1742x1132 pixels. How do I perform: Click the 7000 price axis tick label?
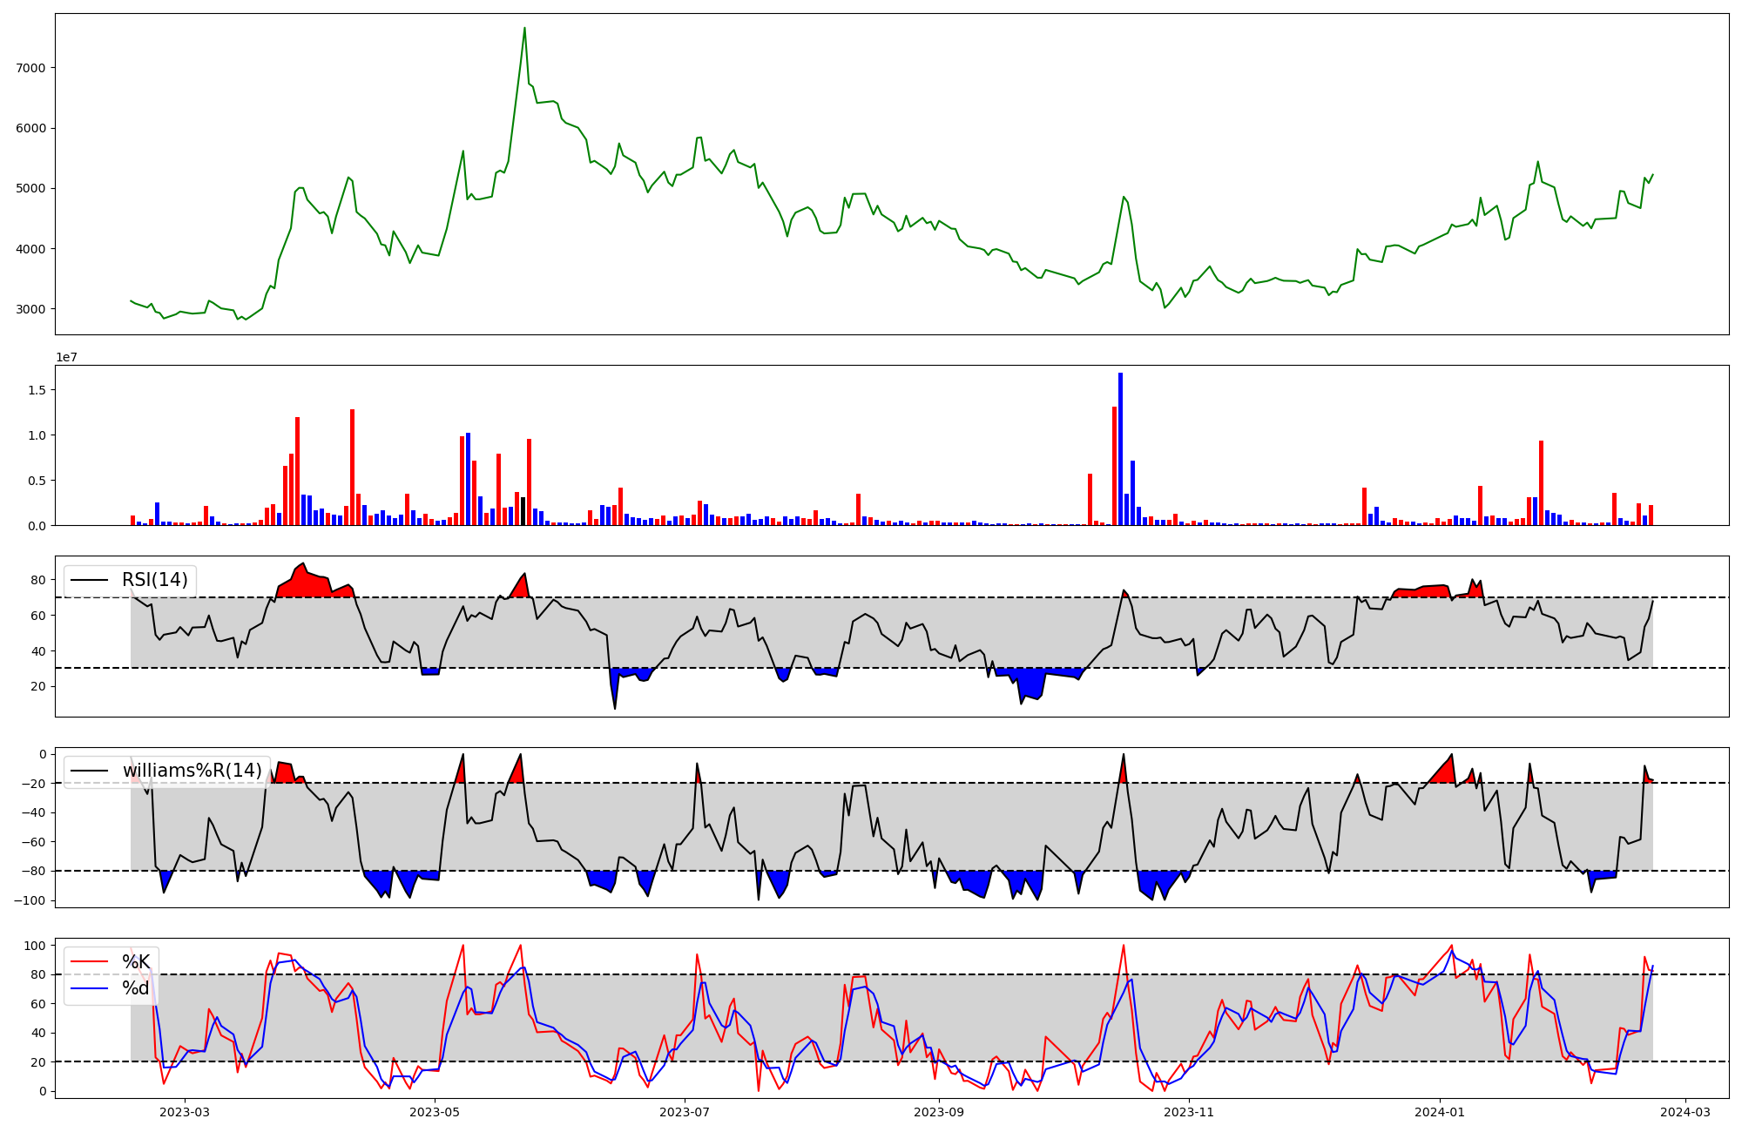(30, 68)
